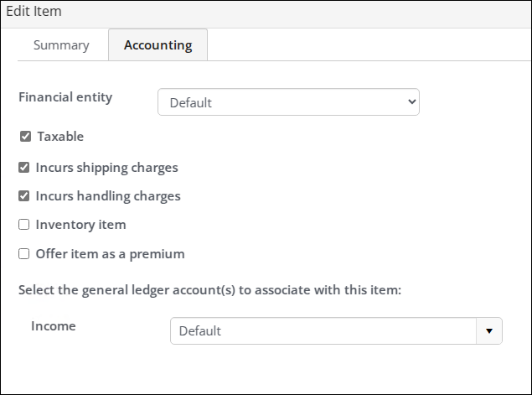Click the Inventory item label text

[x=80, y=225]
